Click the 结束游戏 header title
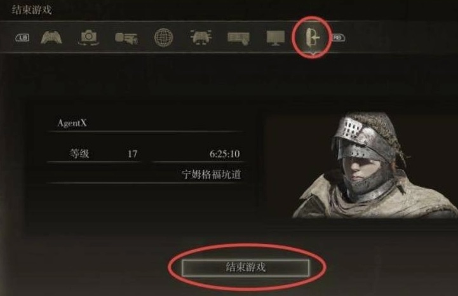This screenshot has height=296, width=458. [x=32, y=10]
